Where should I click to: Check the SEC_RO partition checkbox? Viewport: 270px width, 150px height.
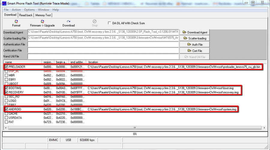click(x=6, y=96)
